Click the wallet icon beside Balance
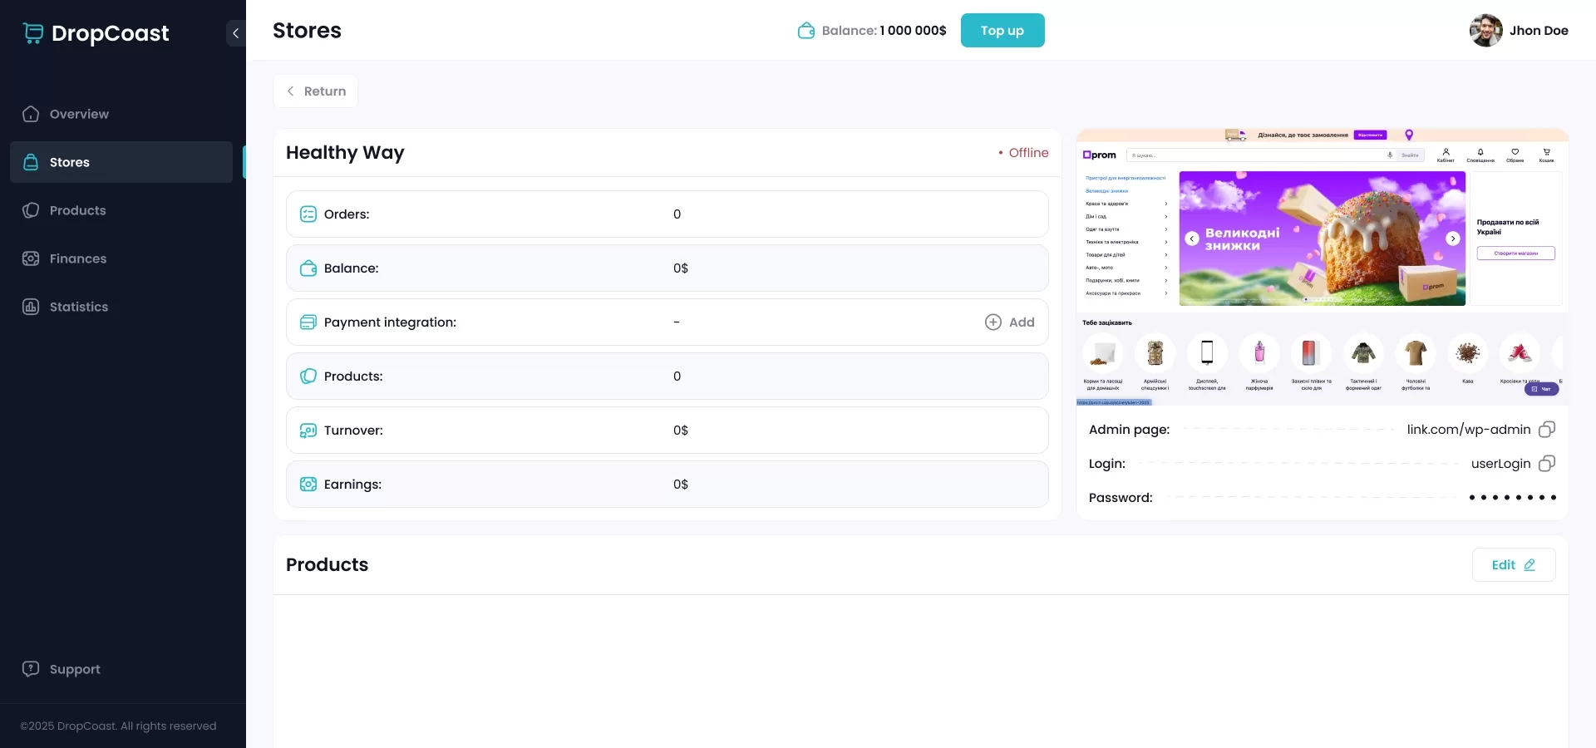Screen dimensions: 1596x748 coord(805,31)
